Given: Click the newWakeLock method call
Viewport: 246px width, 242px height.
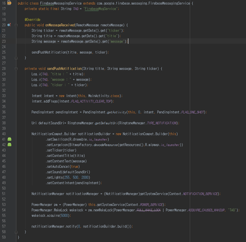Looking at the screenshot, I should click(x=103, y=210).
